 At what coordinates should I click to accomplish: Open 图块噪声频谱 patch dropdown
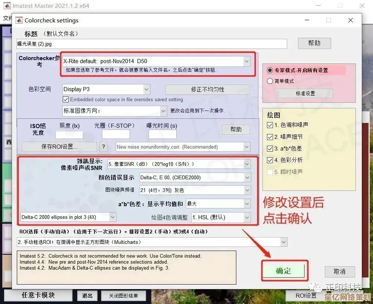[195, 190]
